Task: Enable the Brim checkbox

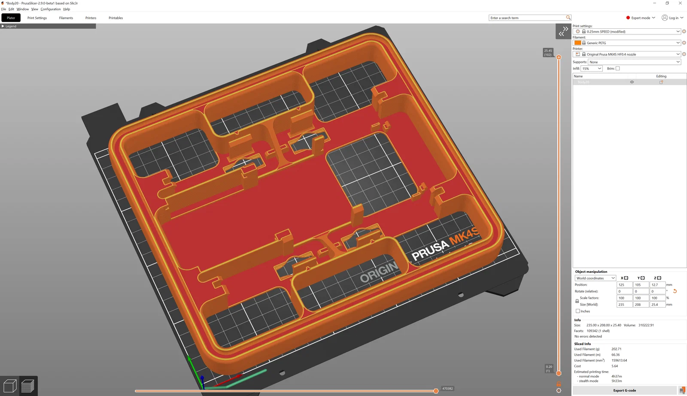Action: point(617,69)
